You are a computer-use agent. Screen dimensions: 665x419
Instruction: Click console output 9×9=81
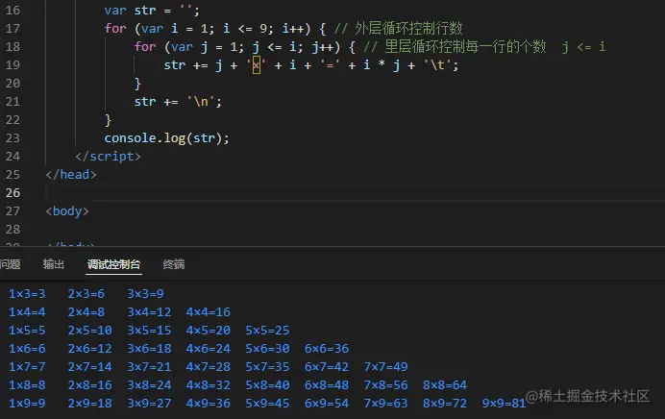pos(504,404)
